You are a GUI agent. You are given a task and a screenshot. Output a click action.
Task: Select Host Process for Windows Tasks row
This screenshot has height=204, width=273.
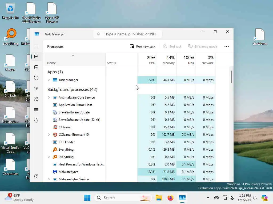tap(129, 164)
